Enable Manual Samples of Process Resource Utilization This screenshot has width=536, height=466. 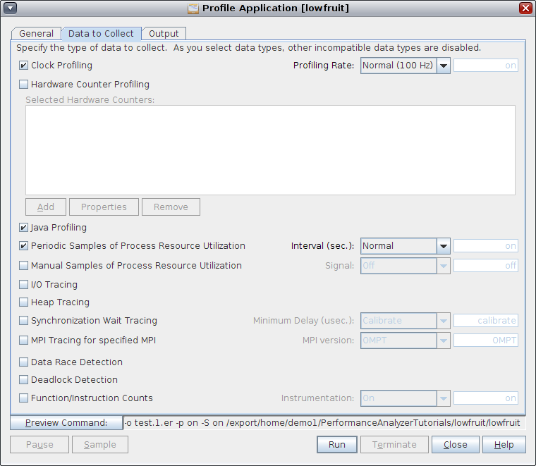(x=23, y=266)
